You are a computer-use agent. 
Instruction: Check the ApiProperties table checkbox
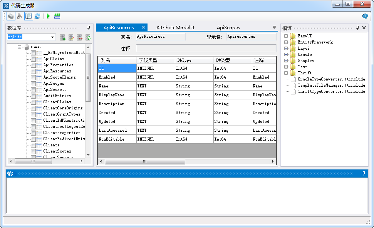[x=34, y=65]
